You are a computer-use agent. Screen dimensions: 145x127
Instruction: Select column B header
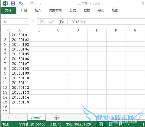point(39,30)
